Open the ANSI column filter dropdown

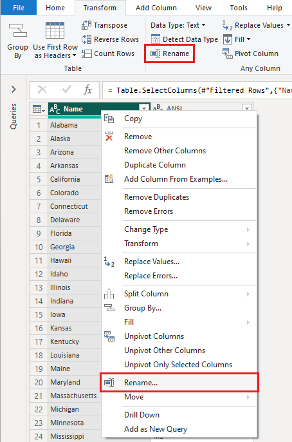[x=247, y=108]
